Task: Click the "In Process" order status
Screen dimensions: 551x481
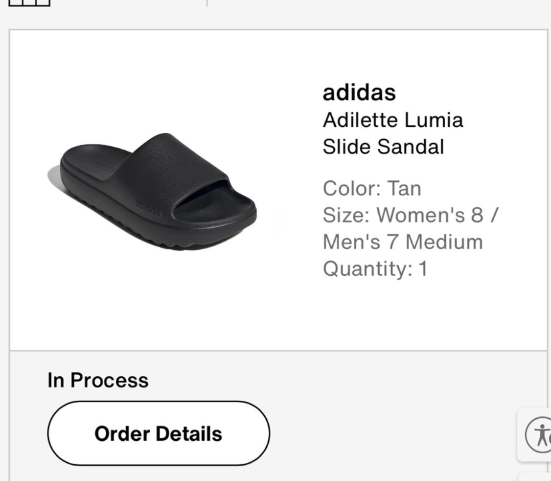Action: 98,380
